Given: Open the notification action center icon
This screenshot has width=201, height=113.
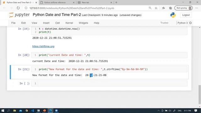Looking at the screenshot, I should 196,110.
